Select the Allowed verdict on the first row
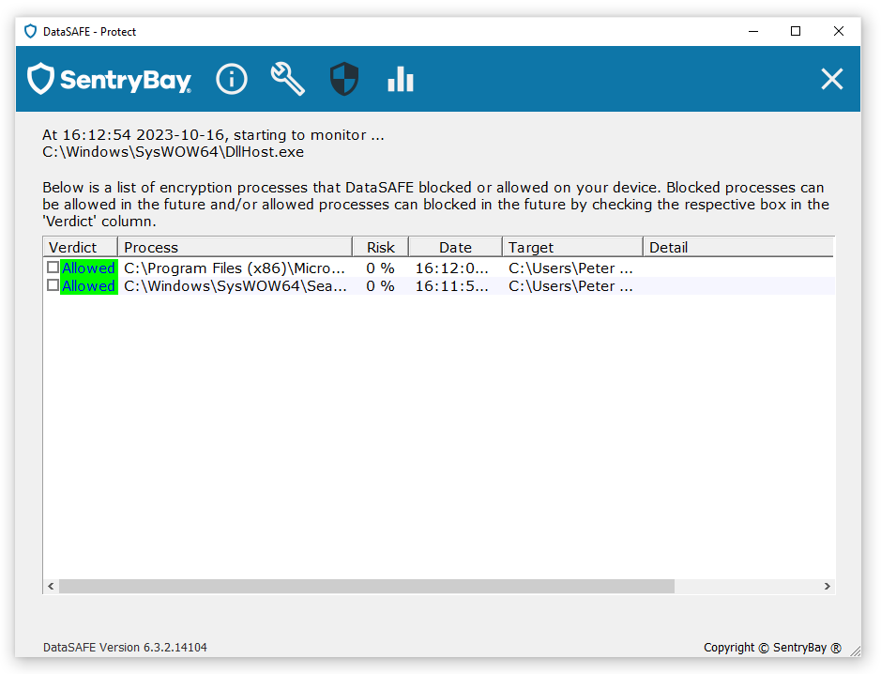 point(88,268)
